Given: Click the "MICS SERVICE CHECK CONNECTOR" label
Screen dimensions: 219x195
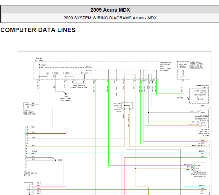Looking at the screenshot, I should click(x=79, y=87).
